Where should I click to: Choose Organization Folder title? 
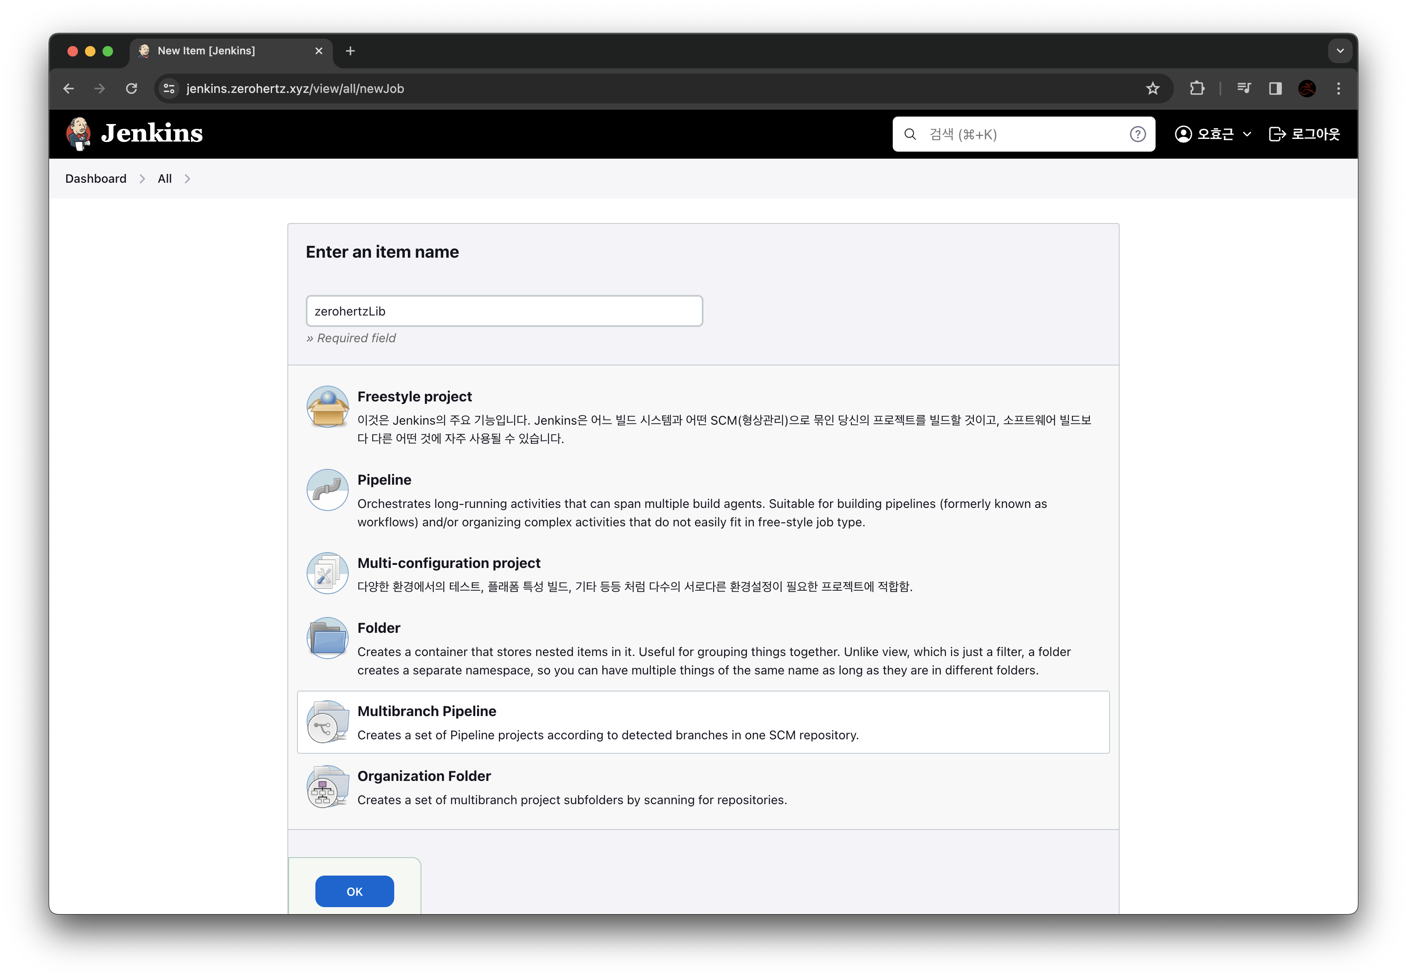point(424,777)
